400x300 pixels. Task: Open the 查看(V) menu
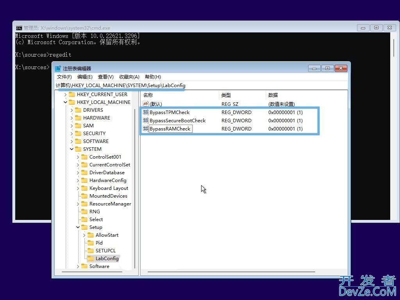[x=105, y=77]
